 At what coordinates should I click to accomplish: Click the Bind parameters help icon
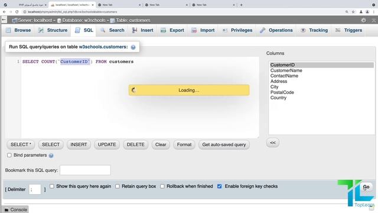(x=51, y=156)
